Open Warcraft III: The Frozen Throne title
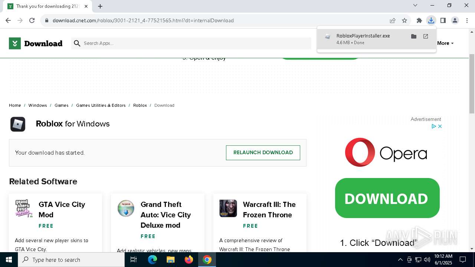Image resolution: width=475 pixels, height=267 pixels. point(269,210)
